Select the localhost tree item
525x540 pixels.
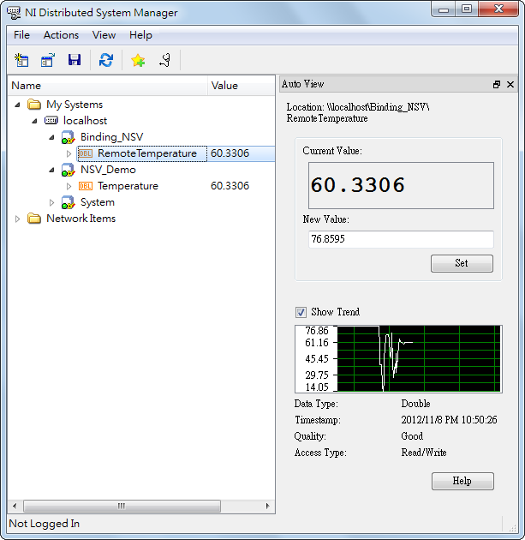point(85,121)
